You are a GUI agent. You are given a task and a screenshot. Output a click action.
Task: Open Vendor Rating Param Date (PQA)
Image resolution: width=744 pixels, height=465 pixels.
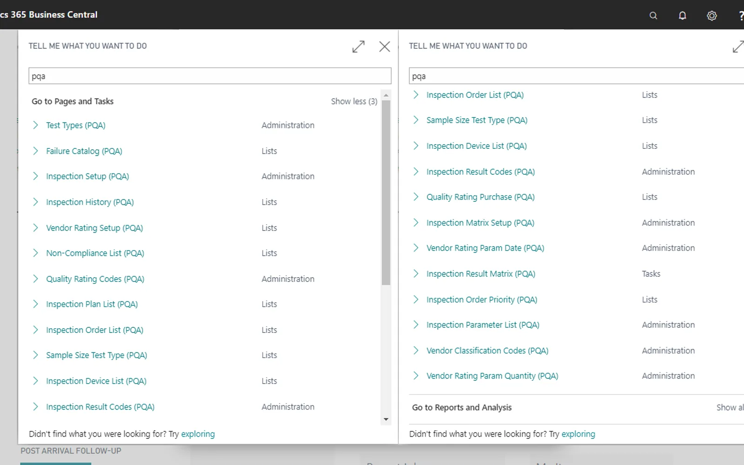pyautogui.click(x=485, y=248)
